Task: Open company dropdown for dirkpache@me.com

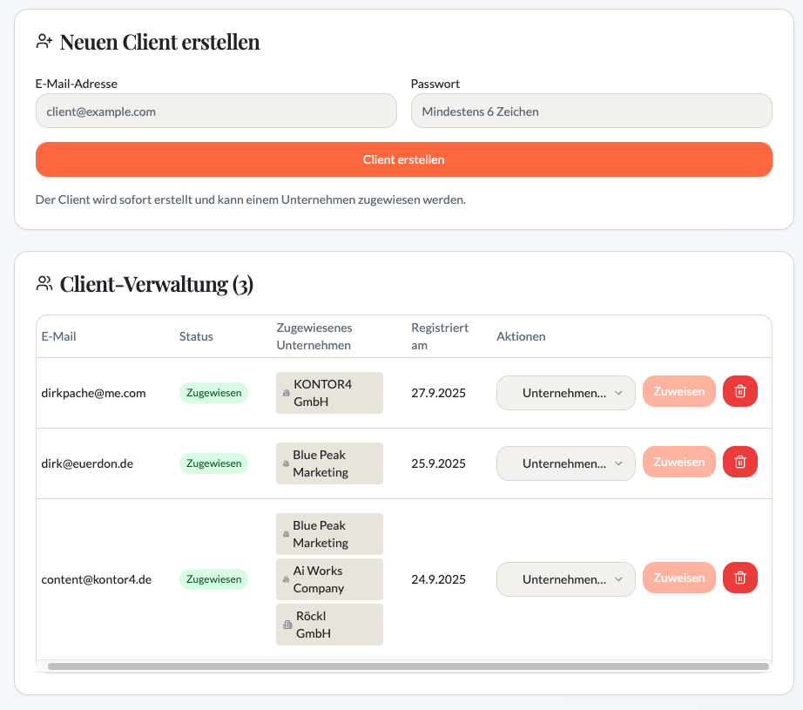Action: (x=565, y=393)
